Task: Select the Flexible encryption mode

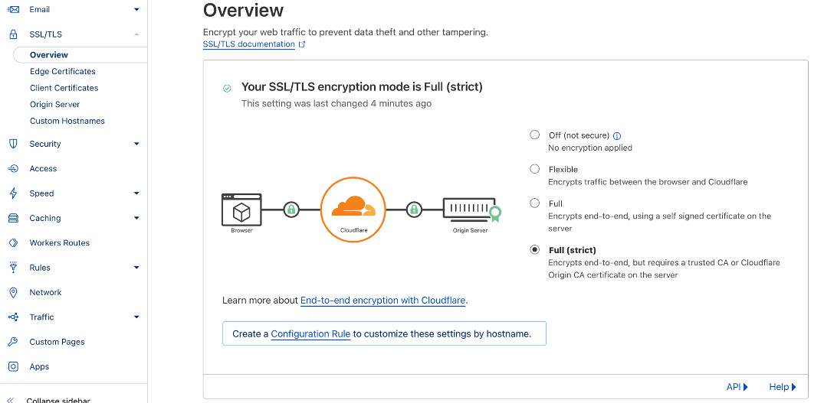Action: pos(535,169)
